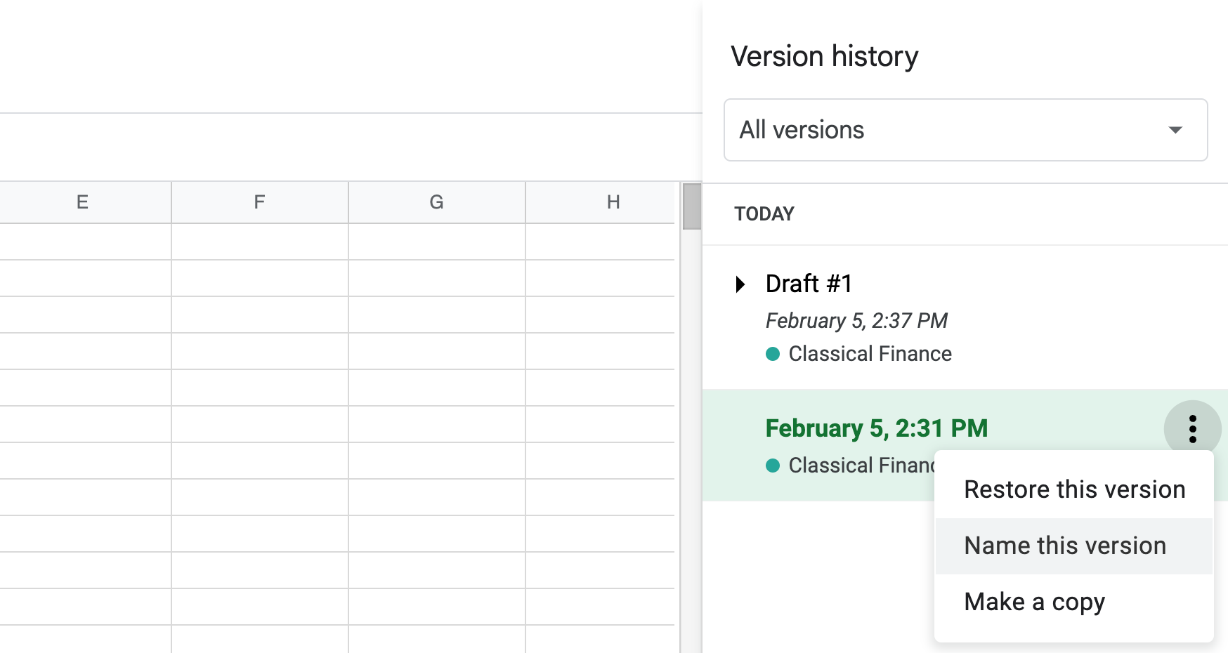Choose Restore this version from the menu

click(1074, 489)
